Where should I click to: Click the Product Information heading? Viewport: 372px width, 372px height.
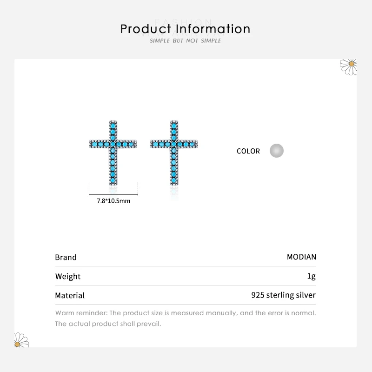[186, 29]
